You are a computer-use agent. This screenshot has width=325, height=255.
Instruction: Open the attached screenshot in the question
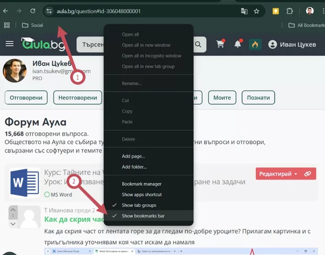[x=181, y=251]
